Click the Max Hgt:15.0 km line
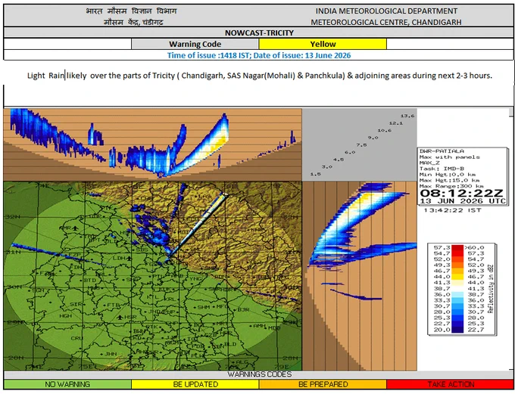 click(x=449, y=180)
